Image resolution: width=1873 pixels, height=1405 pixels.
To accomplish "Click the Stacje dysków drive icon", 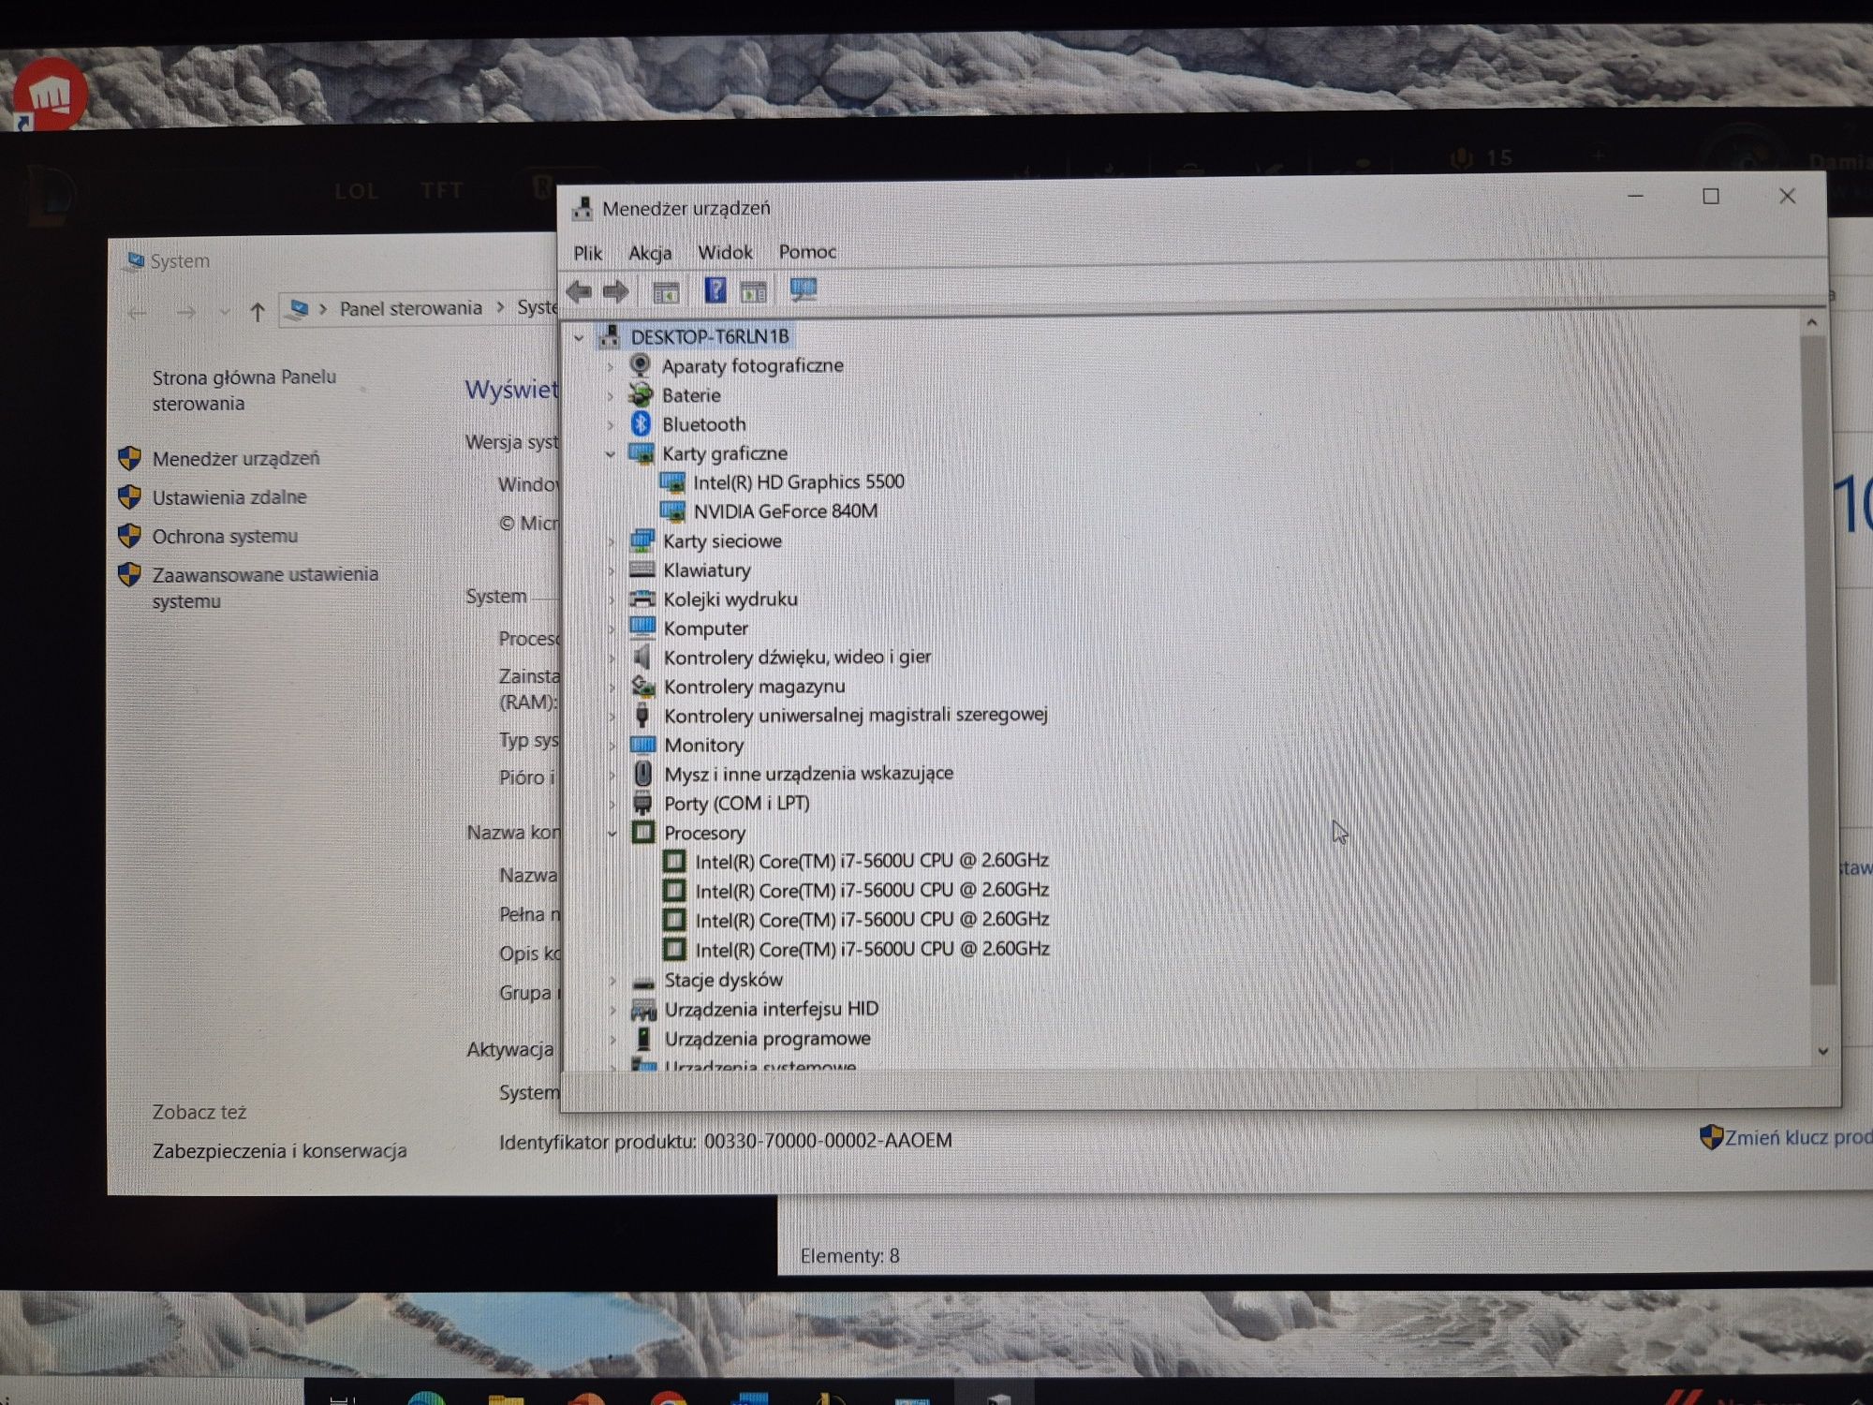I will click(x=643, y=982).
